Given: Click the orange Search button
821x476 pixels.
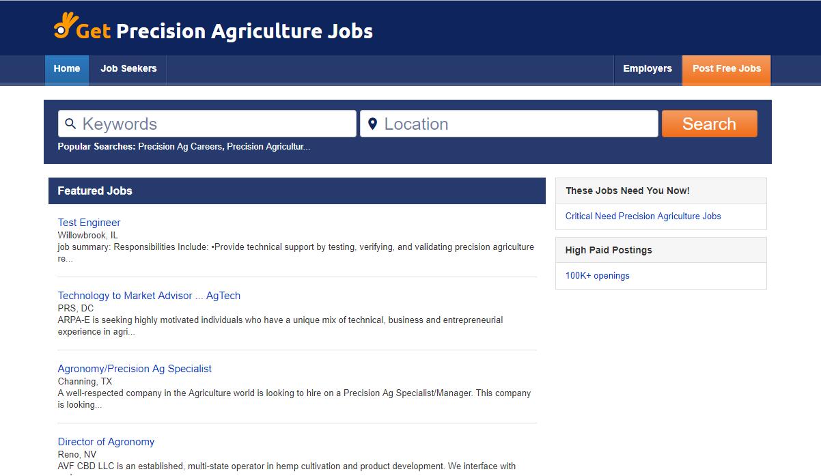Looking at the screenshot, I should [709, 124].
